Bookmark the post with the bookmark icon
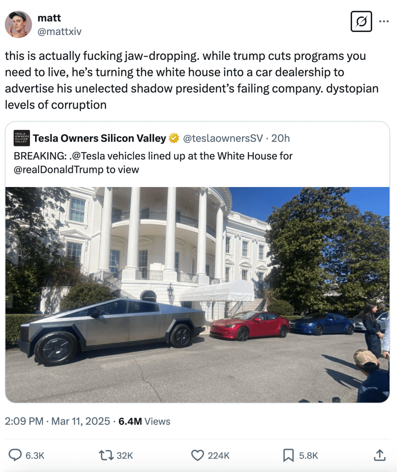This screenshot has height=472, width=397. coord(288,455)
